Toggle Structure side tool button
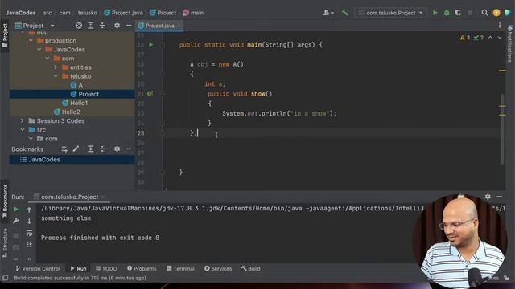This screenshot has height=289, width=515. 5,242
